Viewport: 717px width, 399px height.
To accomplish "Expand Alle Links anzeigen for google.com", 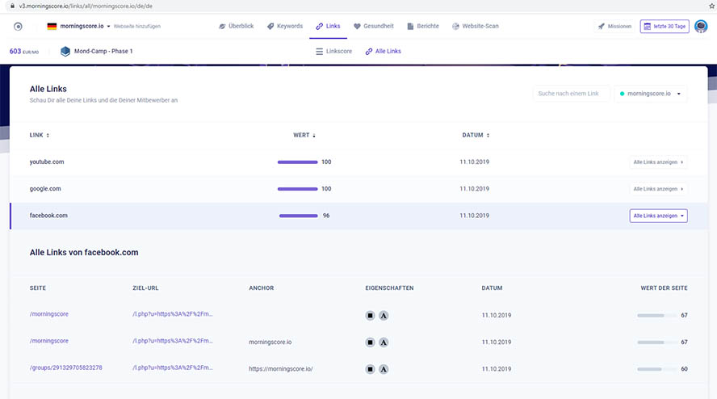I will coord(658,189).
